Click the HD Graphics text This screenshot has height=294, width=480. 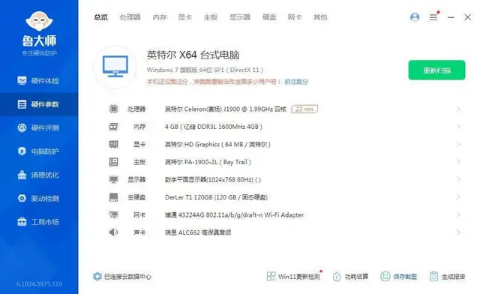(x=217, y=145)
